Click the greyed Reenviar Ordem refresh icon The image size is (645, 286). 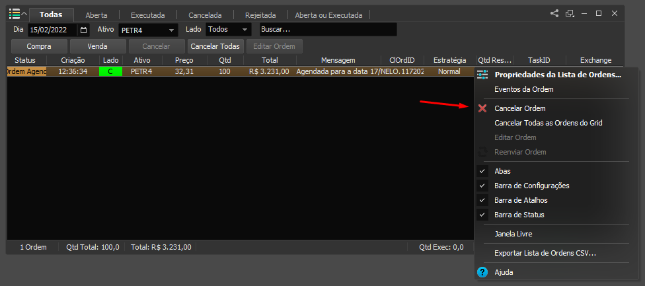pyautogui.click(x=482, y=152)
